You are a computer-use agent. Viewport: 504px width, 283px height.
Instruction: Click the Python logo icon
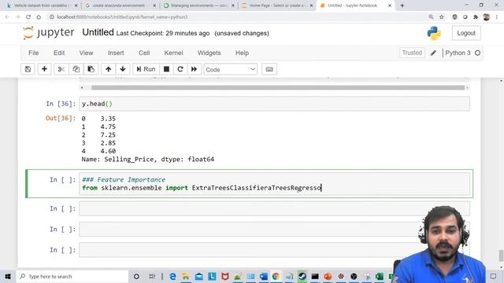point(434,33)
